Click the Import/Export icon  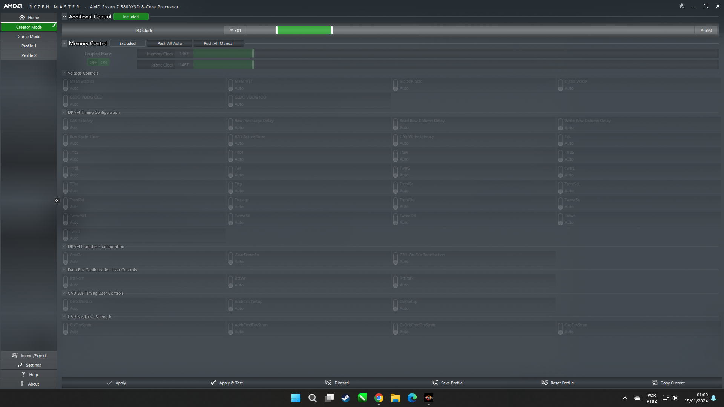[x=15, y=355]
